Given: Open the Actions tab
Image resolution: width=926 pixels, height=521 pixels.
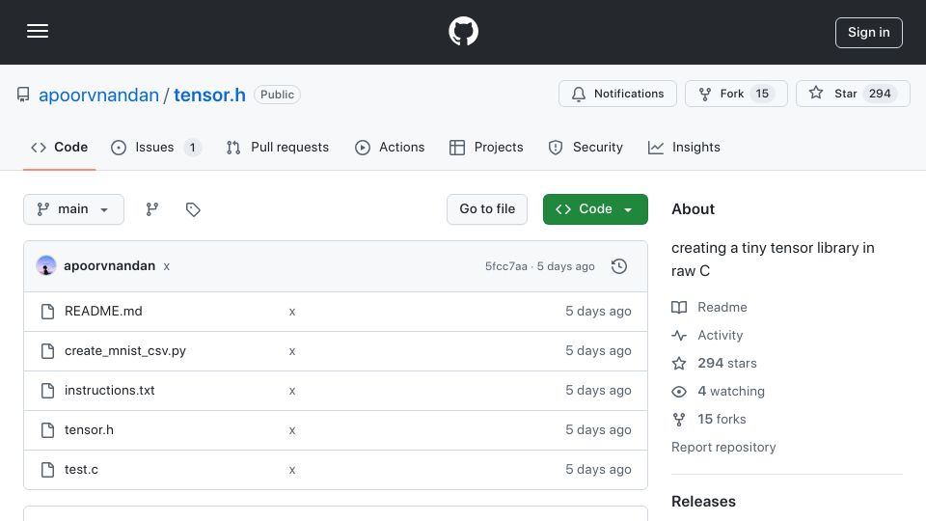Looking at the screenshot, I should coord(389,147).
